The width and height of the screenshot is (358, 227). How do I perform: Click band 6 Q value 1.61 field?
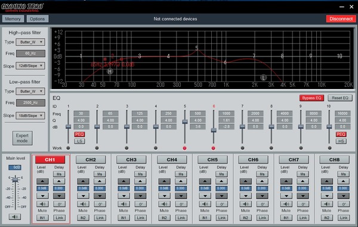tap(227, 120)
